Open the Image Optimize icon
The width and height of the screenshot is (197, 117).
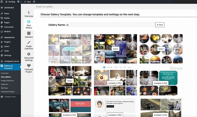pos(29,43)
